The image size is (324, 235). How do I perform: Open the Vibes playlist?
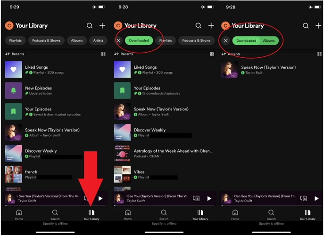(x=164, y=174)
